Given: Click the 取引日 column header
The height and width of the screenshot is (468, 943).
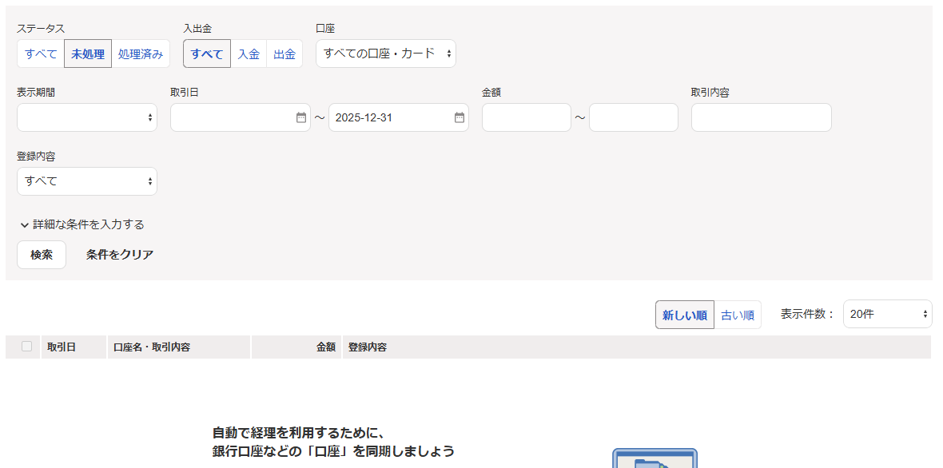Looking at the screenshot, I should [x=62, y=346].
